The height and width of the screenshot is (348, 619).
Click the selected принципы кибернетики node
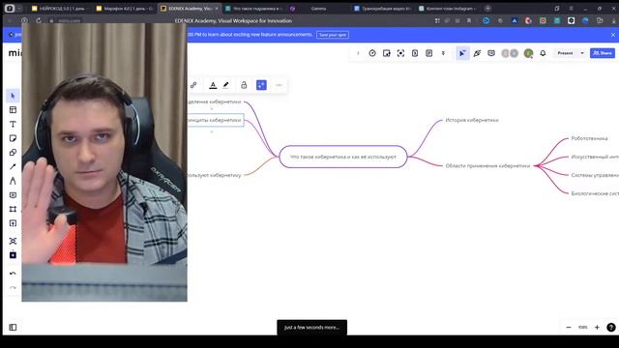[215, 120]
